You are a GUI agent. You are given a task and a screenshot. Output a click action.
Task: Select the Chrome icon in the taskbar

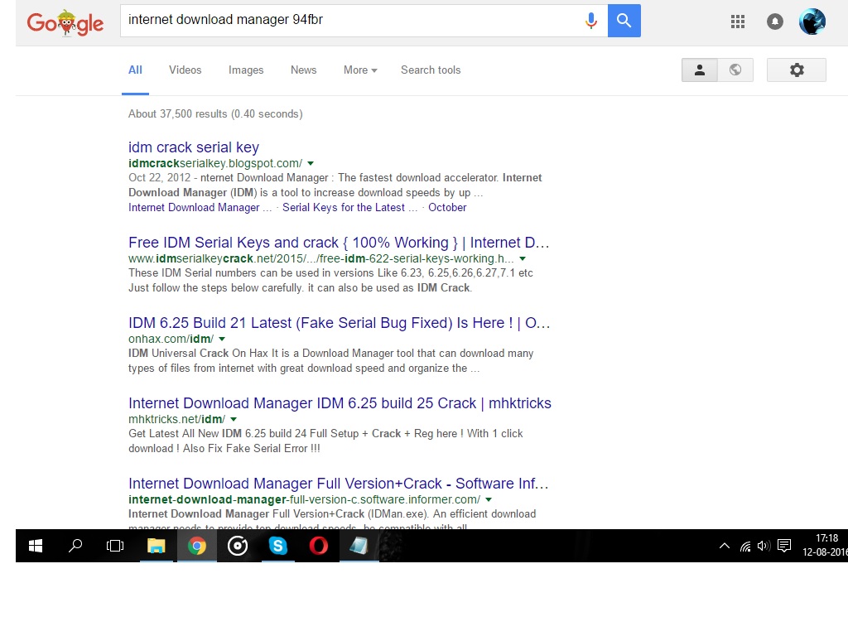point(196,545)
